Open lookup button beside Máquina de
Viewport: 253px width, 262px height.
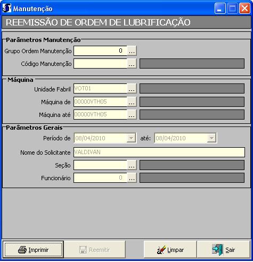(132, 102)
